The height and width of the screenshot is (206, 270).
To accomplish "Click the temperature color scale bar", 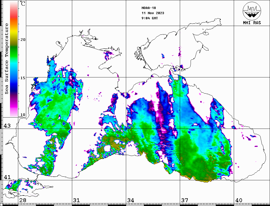I will [x=14, y=59].
